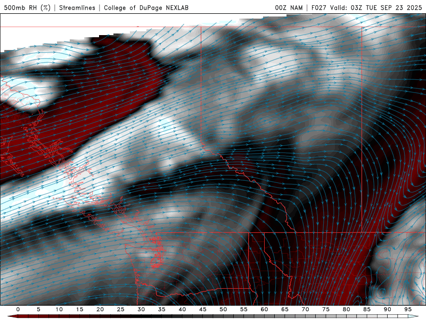Click the '20' value on color scale

point(100,309)
